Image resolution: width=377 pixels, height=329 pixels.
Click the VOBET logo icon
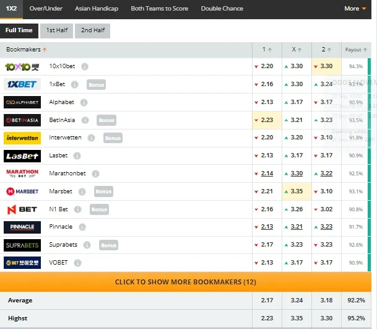click(22, 263)
